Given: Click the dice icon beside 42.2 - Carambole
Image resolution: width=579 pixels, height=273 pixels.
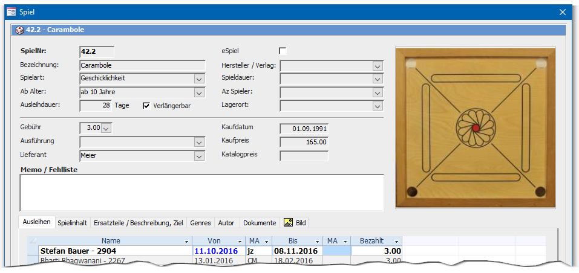Looking at the screenshot, I should click(x=19, y=30).
